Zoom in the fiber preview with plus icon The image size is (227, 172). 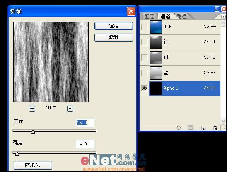pyautogui.click(x=70, y=108)
